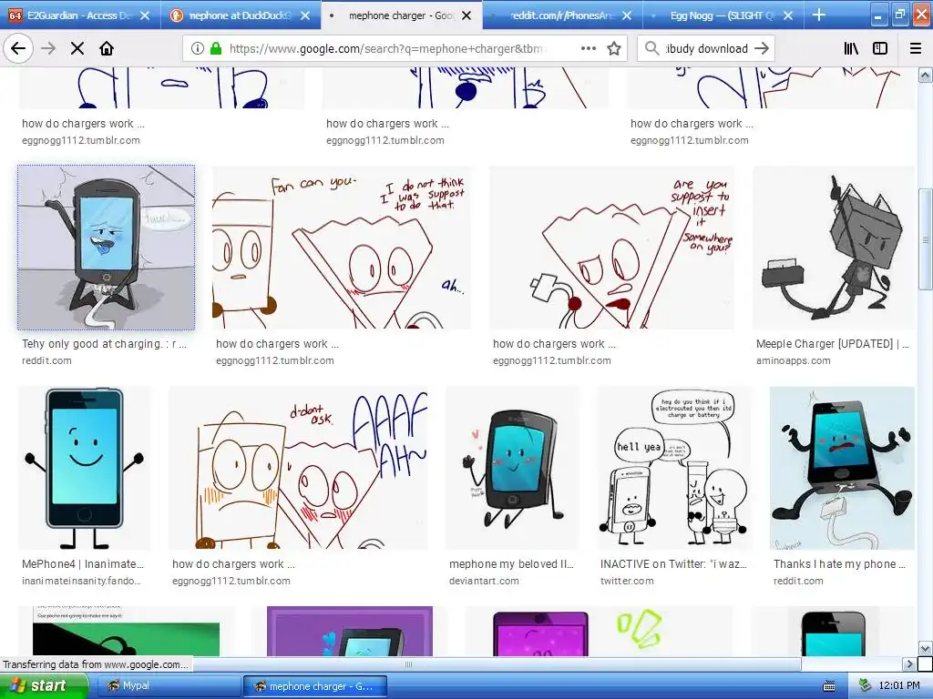933x699 pixels.
Task: Close the E2Guardian tab
Action: [145, 15]
